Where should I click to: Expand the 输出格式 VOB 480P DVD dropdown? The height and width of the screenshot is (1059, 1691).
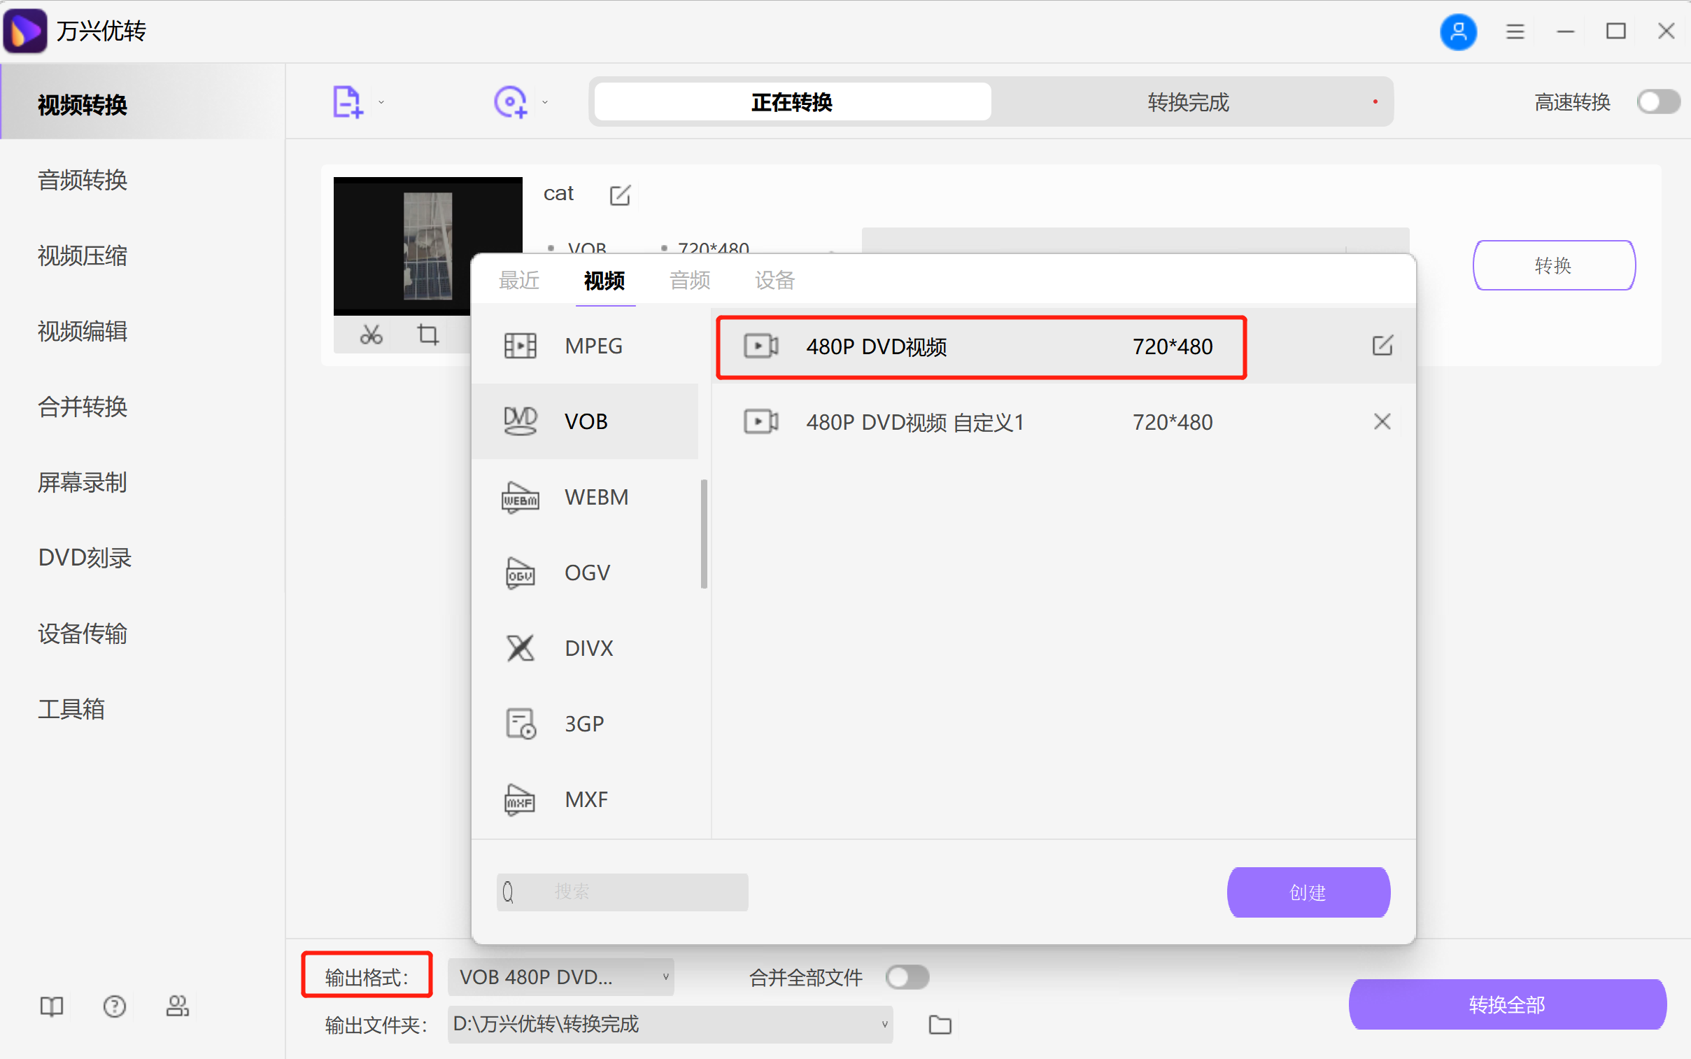click(x=560, y=977)
